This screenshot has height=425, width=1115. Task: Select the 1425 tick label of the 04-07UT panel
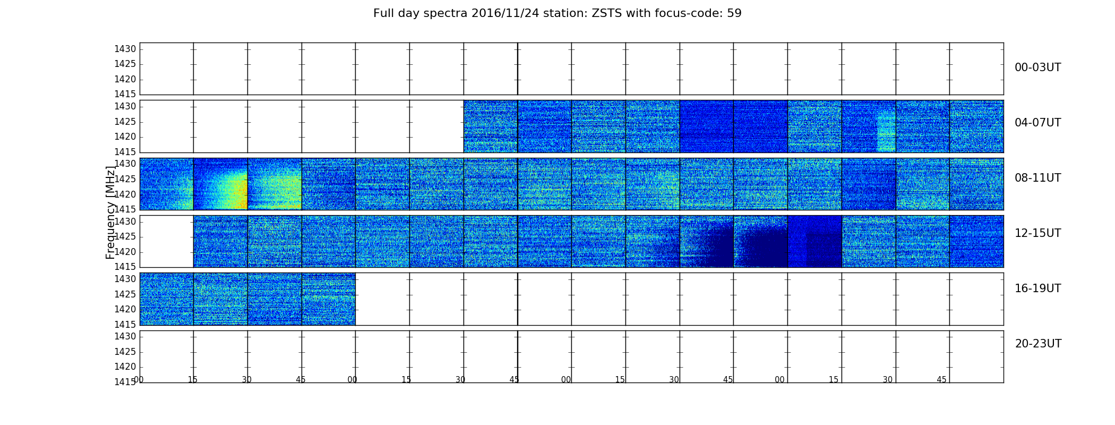click(x=125, y=122)
